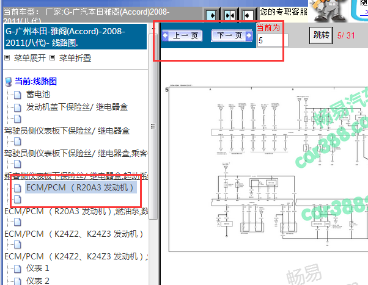Collapse all menus via 菜单折叠

click(75, 58)
